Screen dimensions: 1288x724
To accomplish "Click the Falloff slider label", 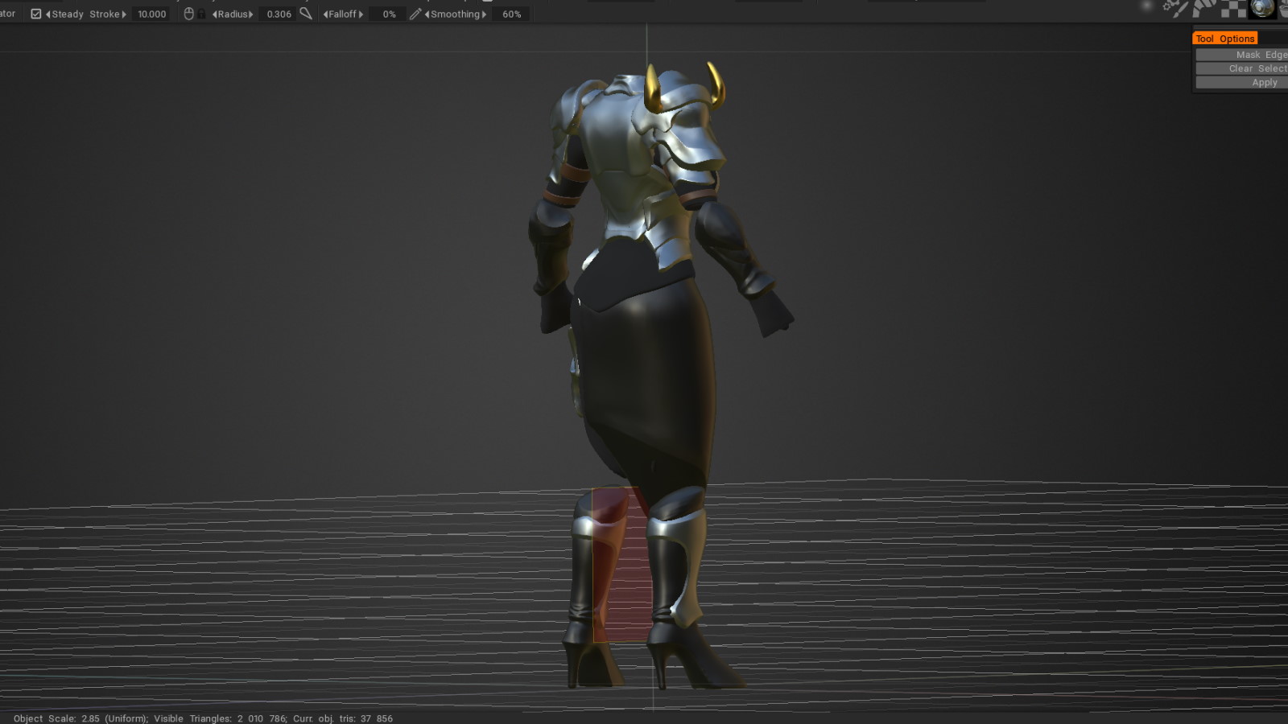I will click(x=343, y=14).
